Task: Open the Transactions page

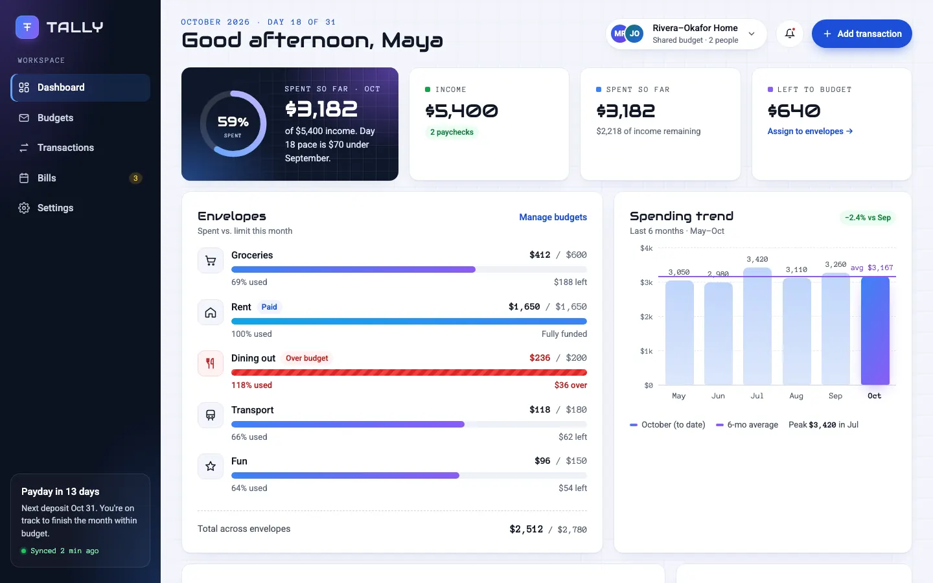Action: click(80, 148)
